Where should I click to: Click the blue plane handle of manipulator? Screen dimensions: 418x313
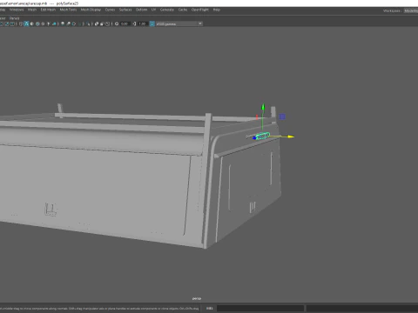click(x=282, y=117)
